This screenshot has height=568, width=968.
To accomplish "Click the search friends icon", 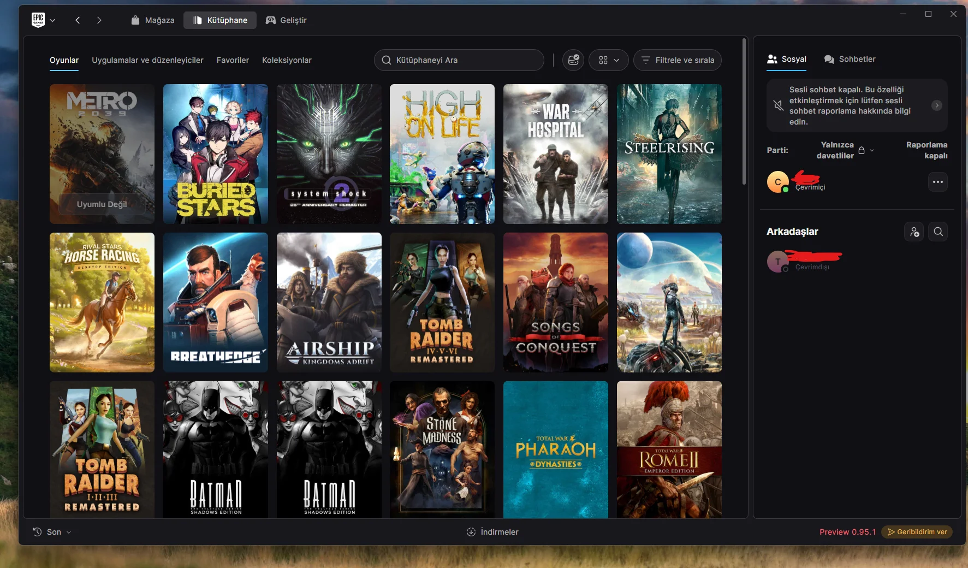I will (x=938, y=232).
